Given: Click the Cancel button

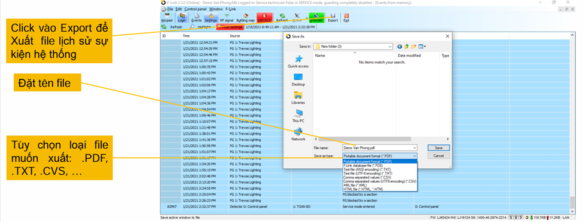Looking at the screenshot, I should (x=439, y=156).
